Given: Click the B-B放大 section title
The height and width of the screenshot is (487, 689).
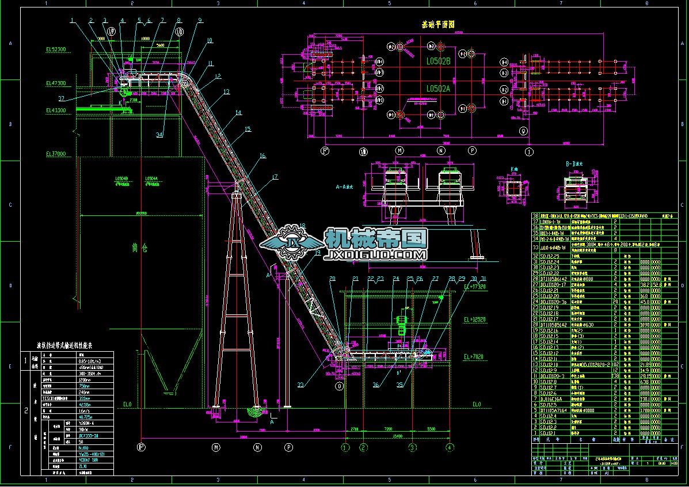Looking at the screenshot, I should 574,164.
